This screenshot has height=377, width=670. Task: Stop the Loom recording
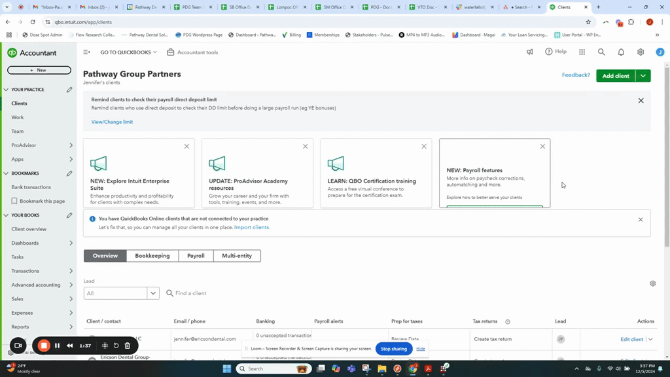44,346
